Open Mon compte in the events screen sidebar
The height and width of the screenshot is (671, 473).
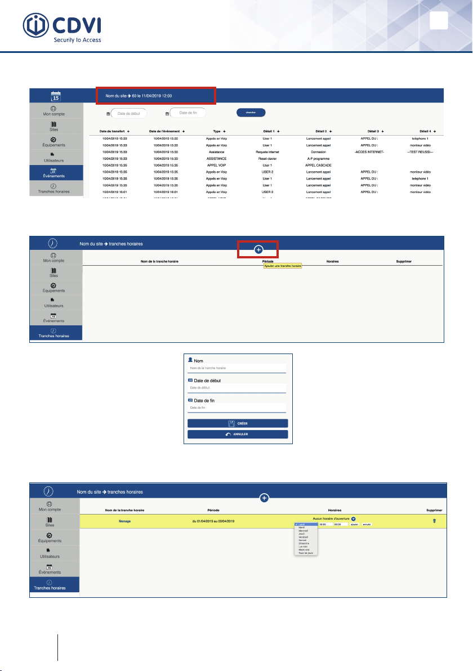click(x=53, y=111)
